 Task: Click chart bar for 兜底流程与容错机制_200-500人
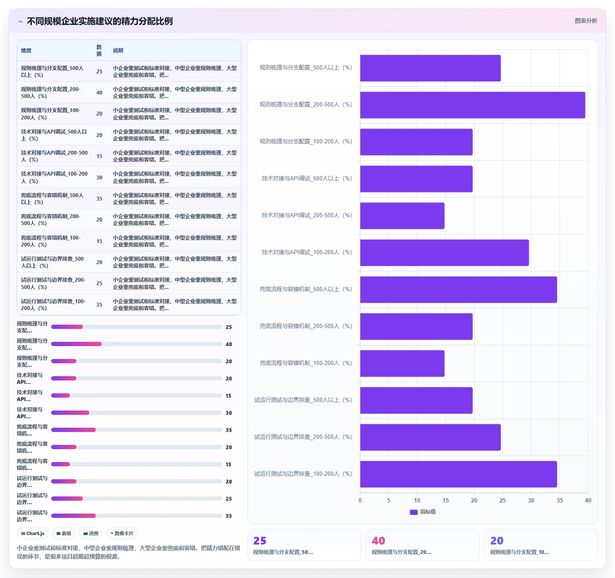(416, 326)
